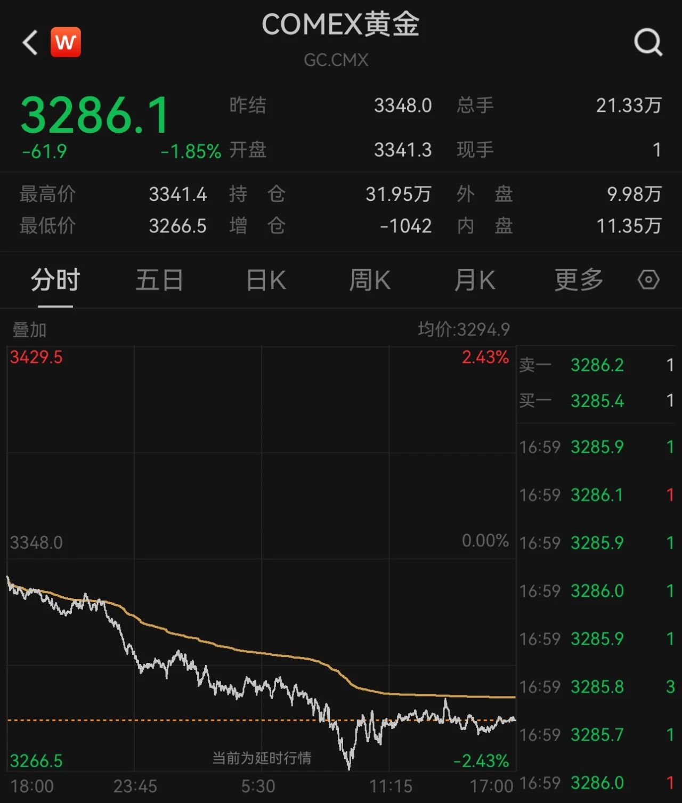Click the 5:30 time axis label
682x803 pixels.
[258, 786]
